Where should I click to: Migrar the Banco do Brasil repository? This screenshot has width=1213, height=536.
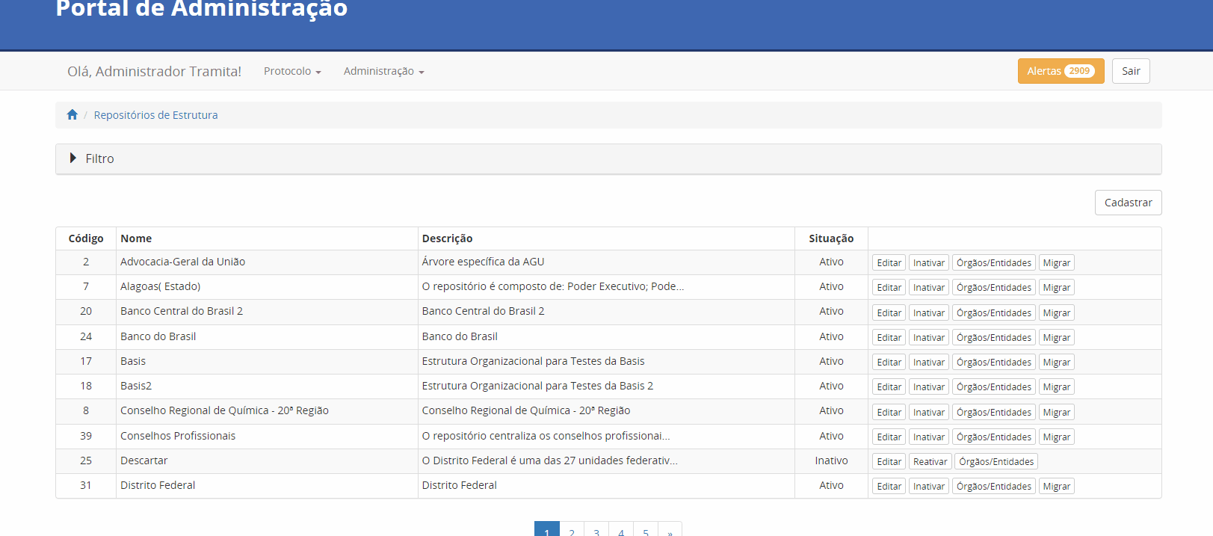click(x=1057, y=337)
